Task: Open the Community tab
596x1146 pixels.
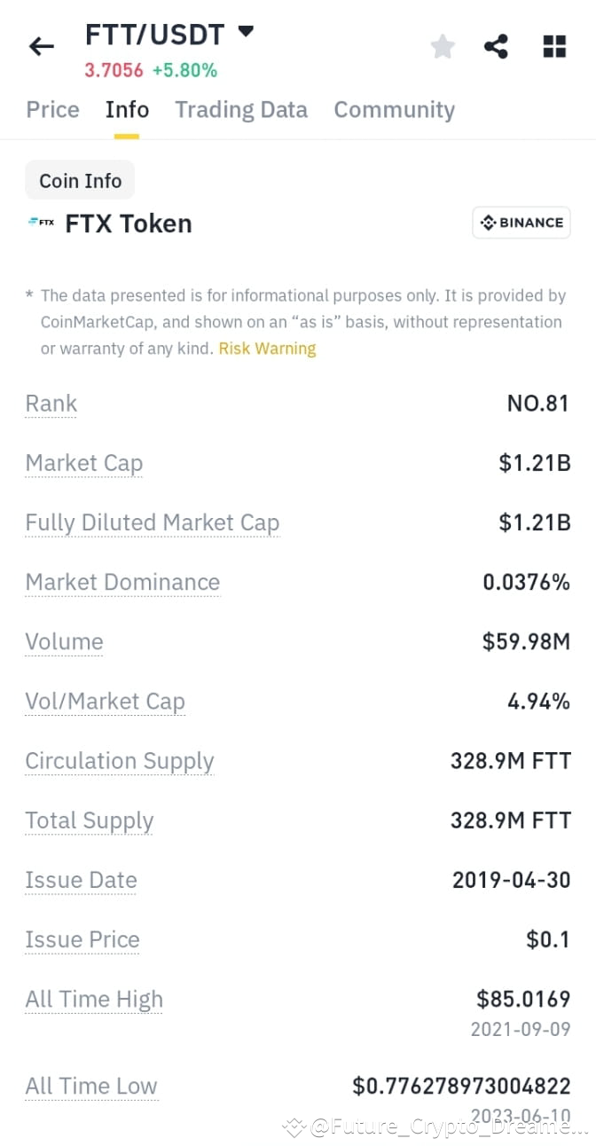Action: point(394,109)
